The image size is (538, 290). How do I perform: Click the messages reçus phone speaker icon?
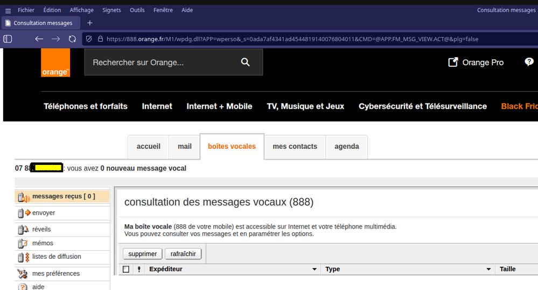(x=24, y=197)
